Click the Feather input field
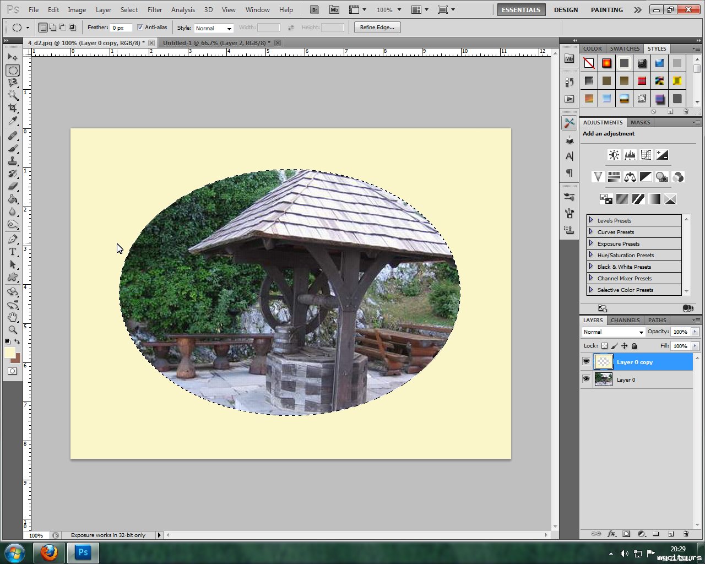This screenshot has height=564, width=705. [x=121, y=28]
